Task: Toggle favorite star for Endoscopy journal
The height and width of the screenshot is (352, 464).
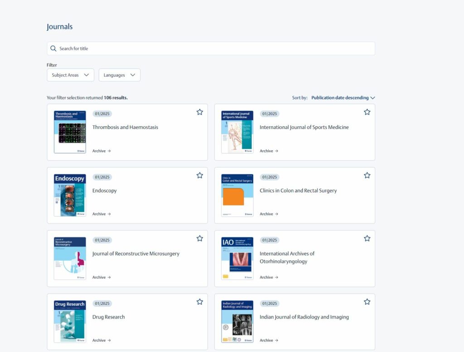Action: point(200,176)
